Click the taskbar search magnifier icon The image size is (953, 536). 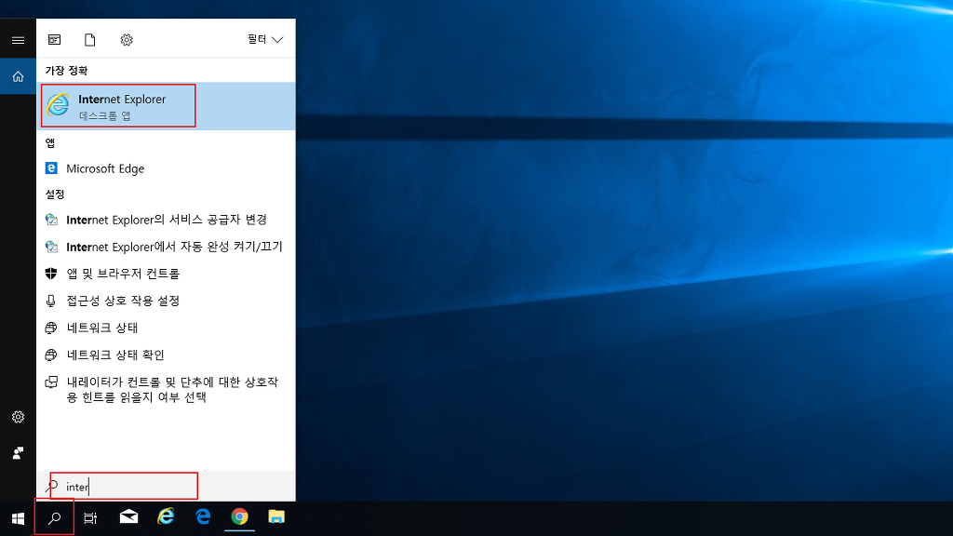pyautogui.click(x=55, y=518)
